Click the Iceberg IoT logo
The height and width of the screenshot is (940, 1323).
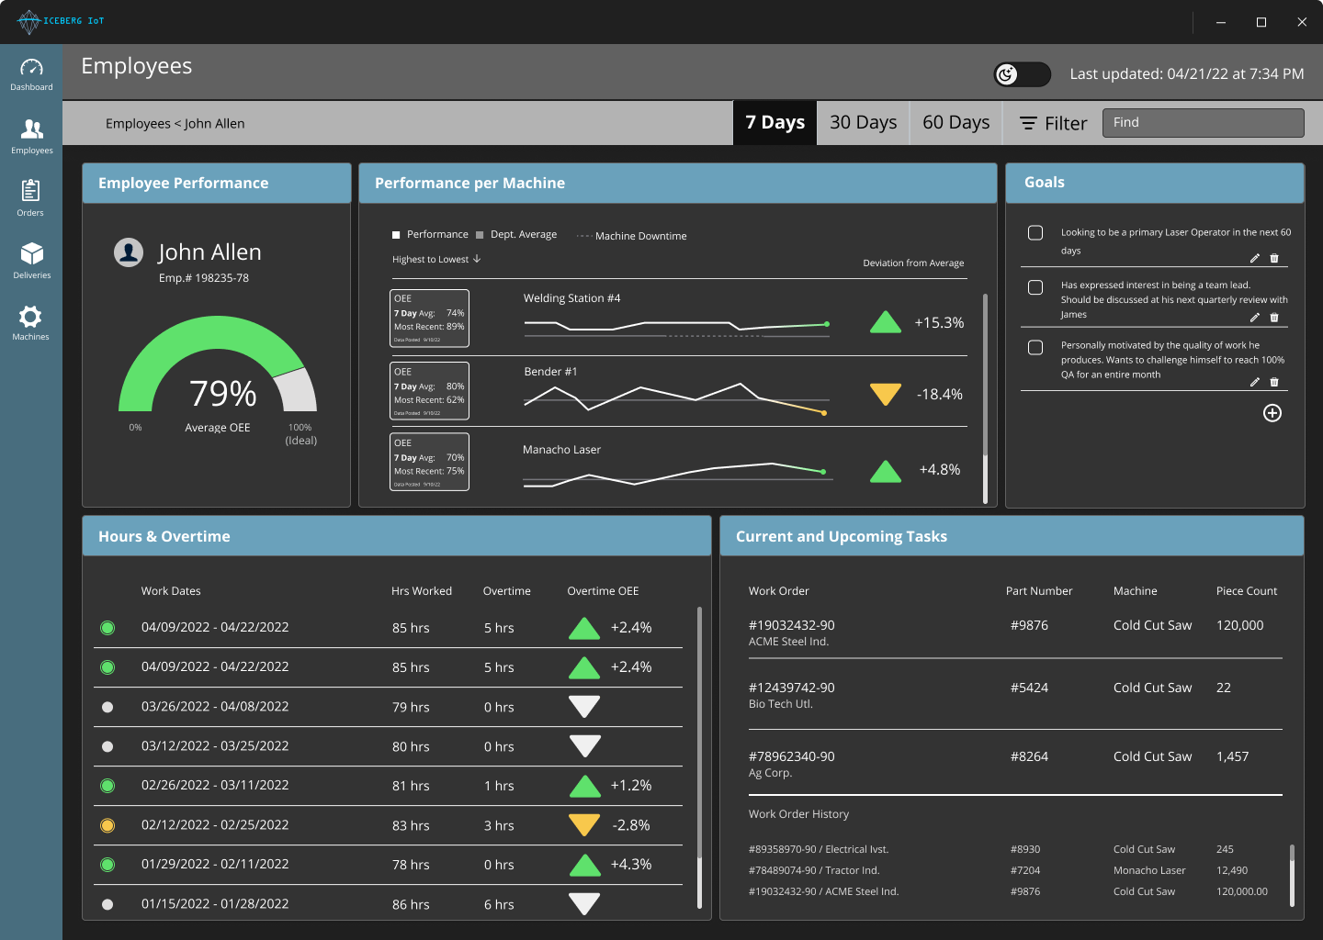pos(61,21)
